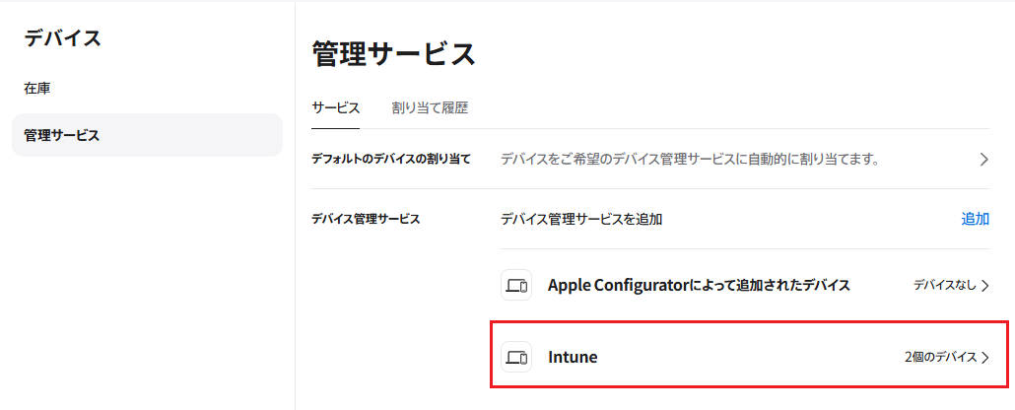Click the デバイスをご希望のデバイス管理サービスに自動的に割り当てます text

[x=690, y=160]
